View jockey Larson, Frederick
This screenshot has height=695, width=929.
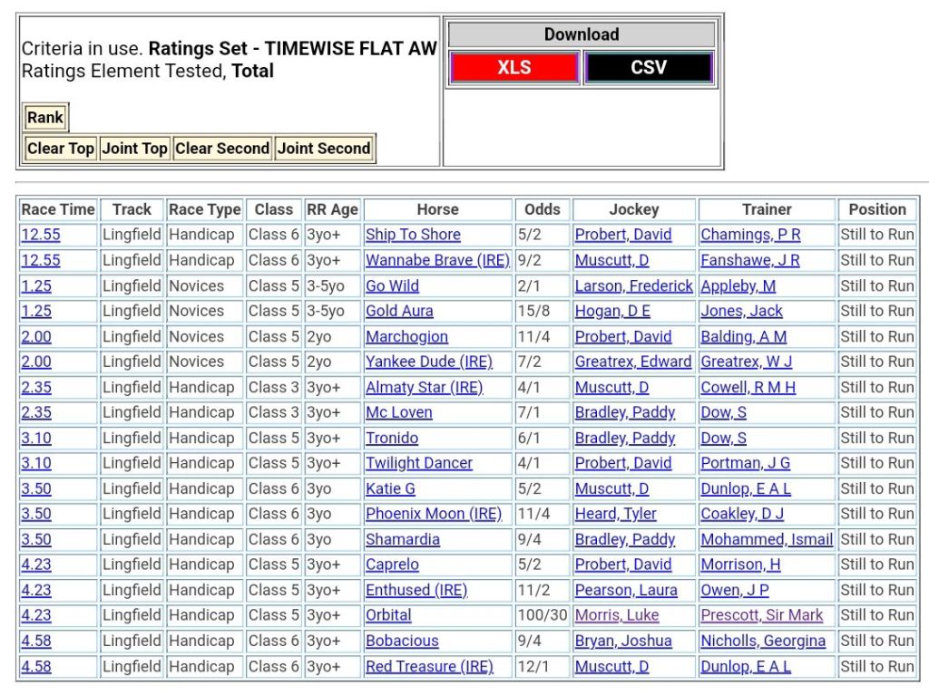[x=633, y=285]
